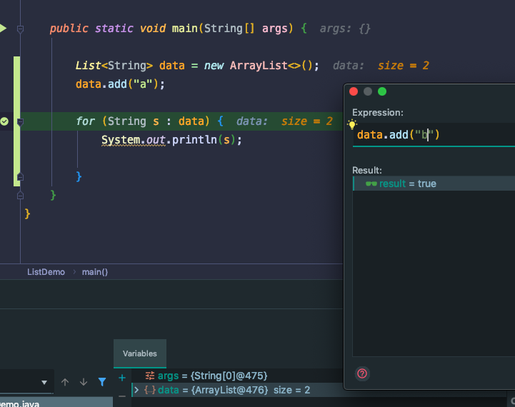Click the ArrayList constructor call in code
The width and height of the screenshot is (515, 407).
[274, 66]
